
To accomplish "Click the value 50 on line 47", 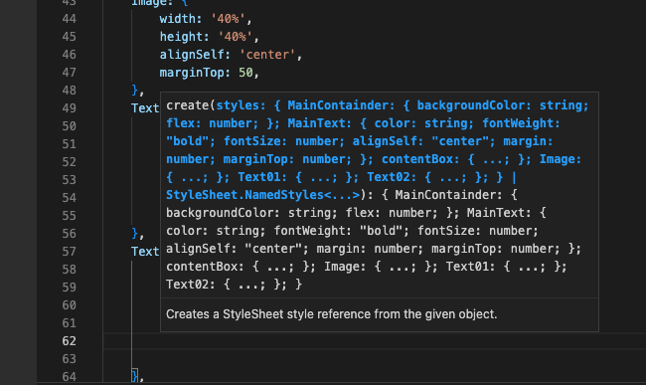I will click(x=245, y=73).
